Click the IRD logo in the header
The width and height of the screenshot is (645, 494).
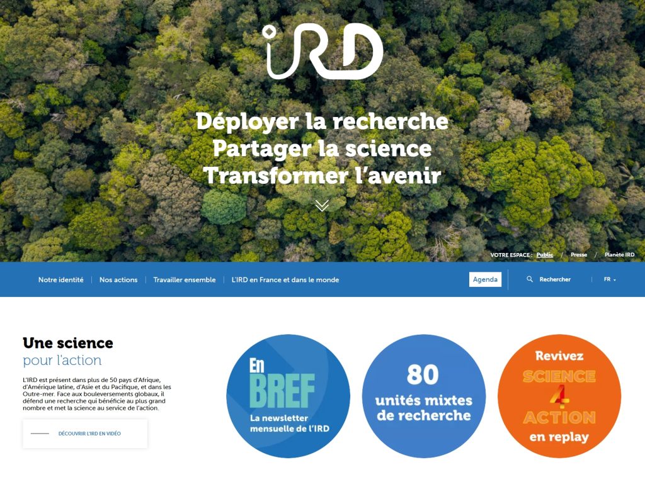coord(324,52)
